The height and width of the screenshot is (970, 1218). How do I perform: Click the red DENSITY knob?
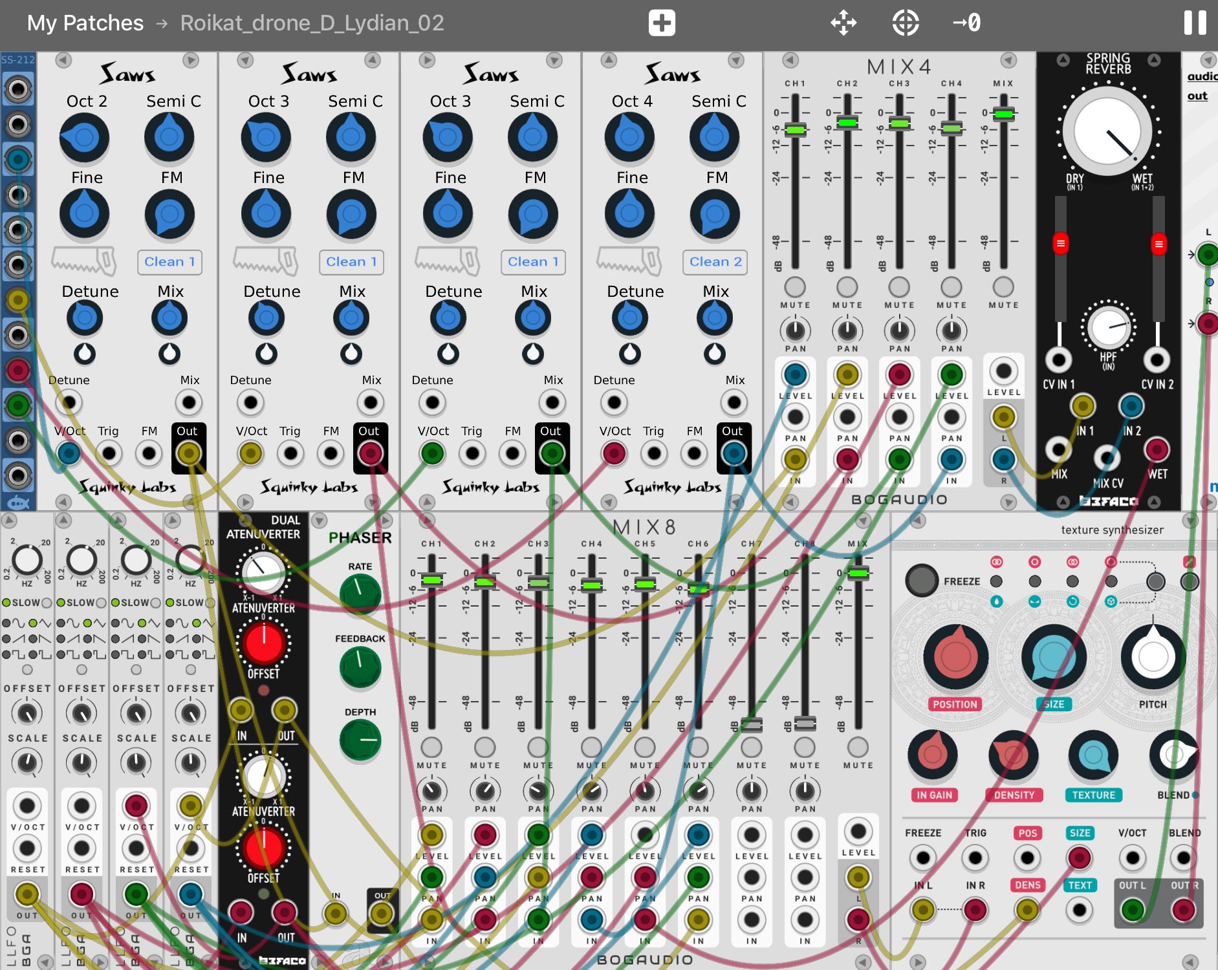point(1014,755)
